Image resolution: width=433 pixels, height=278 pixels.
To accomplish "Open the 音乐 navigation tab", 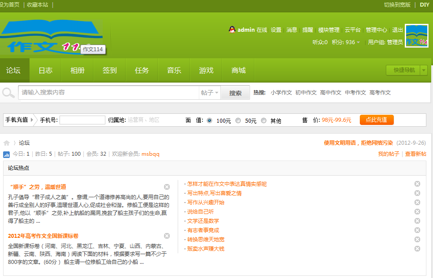I will pyautogui.click(x=174, y=71).
